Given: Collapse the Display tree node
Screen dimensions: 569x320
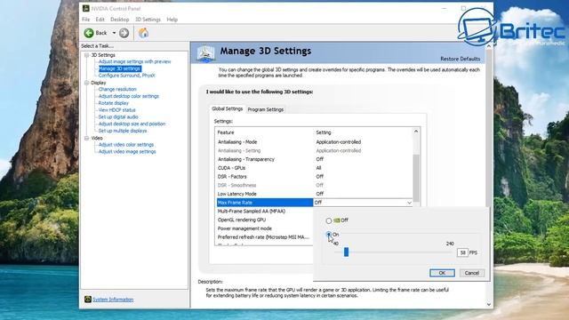Looking at the screenshot, I should (x=87, y=83).
